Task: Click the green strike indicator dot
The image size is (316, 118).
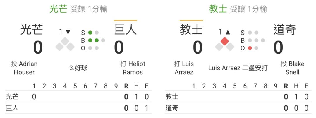Action: tap(90, 33)
